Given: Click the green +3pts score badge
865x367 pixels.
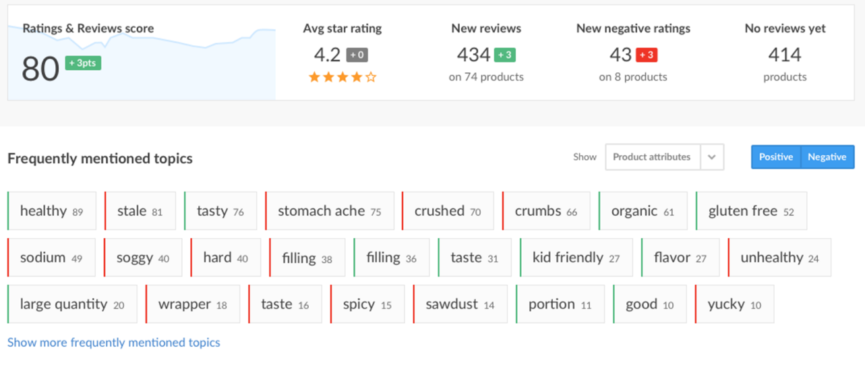Looking at the screenshot, I should (83, 63).
